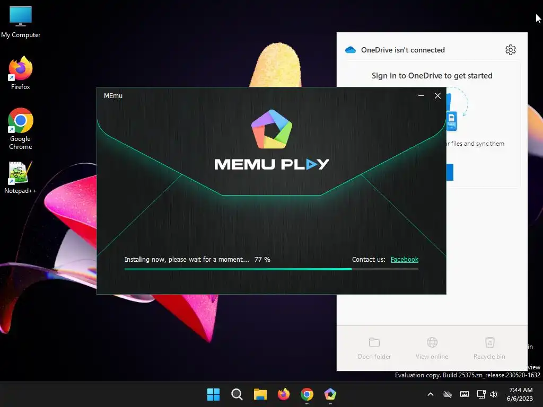Open the Facebook contact link
Screen dimensions: 543x407
click(x=405, y=260)
